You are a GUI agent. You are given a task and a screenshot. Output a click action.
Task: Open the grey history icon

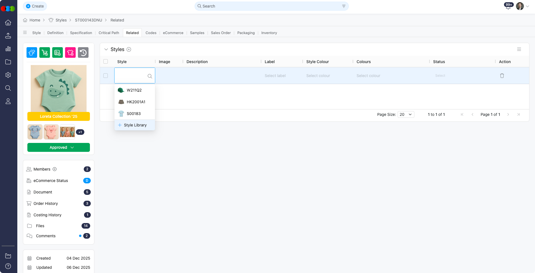coord(83,52)
